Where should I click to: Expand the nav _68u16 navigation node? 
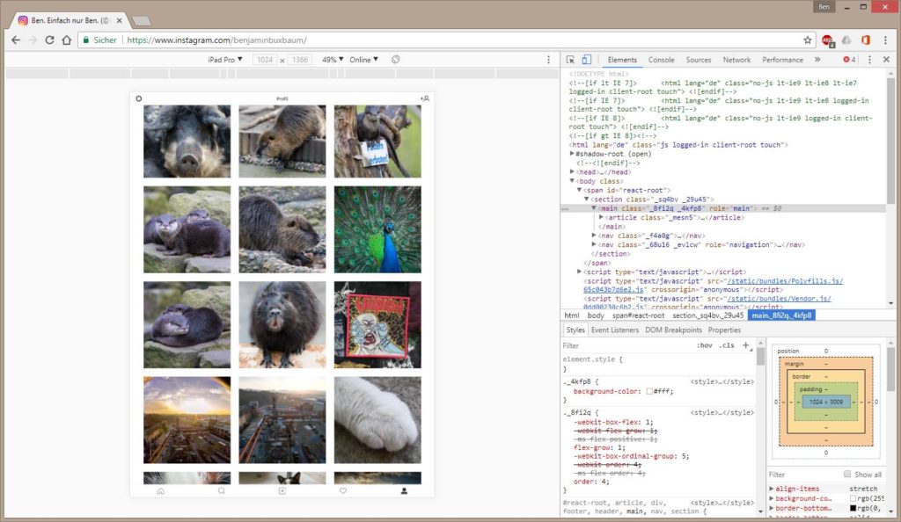point(594,244)
